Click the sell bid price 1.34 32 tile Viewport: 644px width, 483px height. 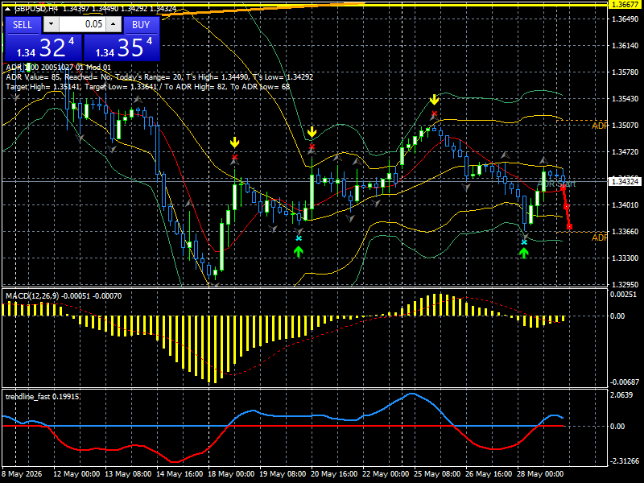tap(43, 47)
